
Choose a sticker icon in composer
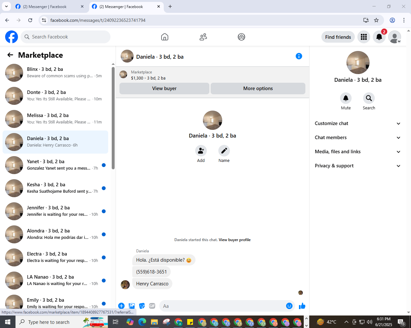(x=142, y=306)
